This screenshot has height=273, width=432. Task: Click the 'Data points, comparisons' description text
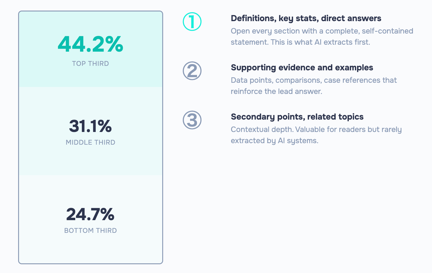pyautogui.click(x=314, y=86)
